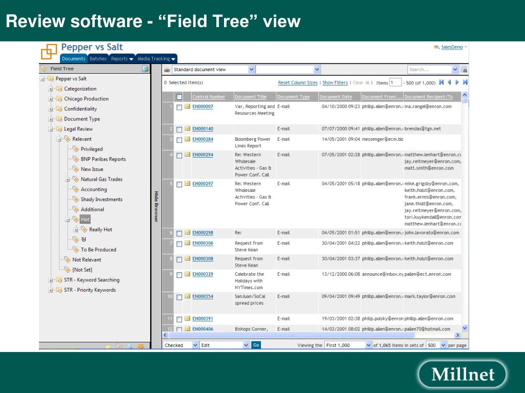
Task: Click the tag icon beside Privileged
Action: (76, 149)
